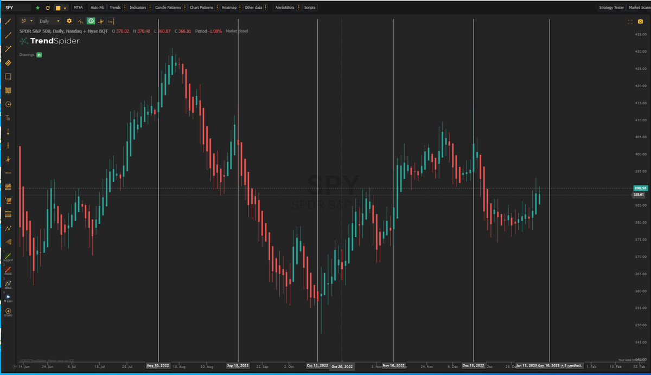
Task: Select the arrow line tool
Action: tap(8, 49)
